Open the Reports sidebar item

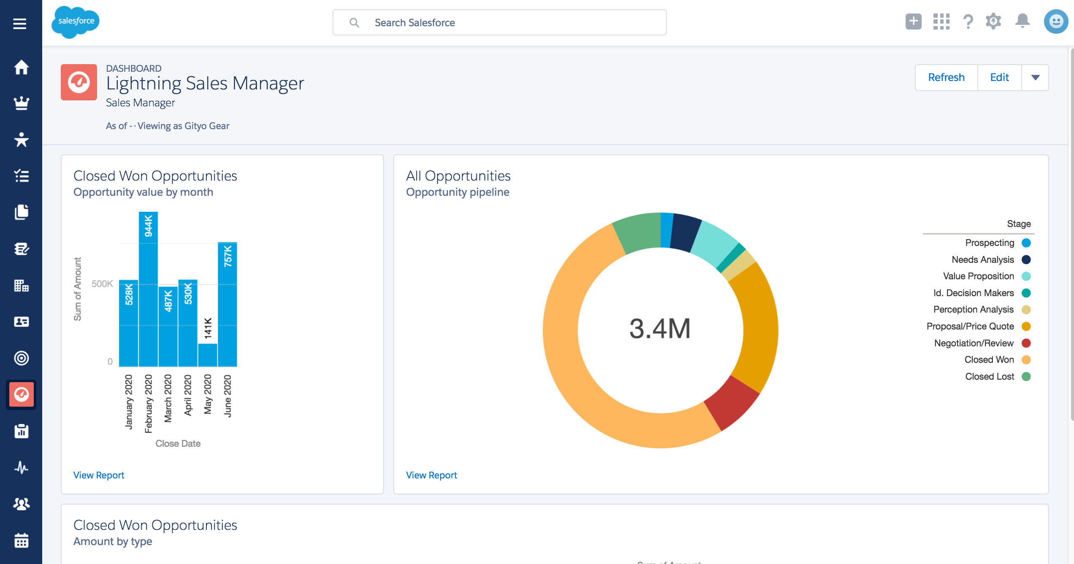click(21, 431)
